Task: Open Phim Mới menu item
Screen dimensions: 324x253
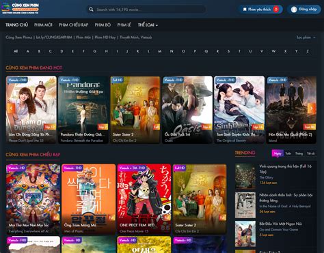Action: click(x=43, y=25)
